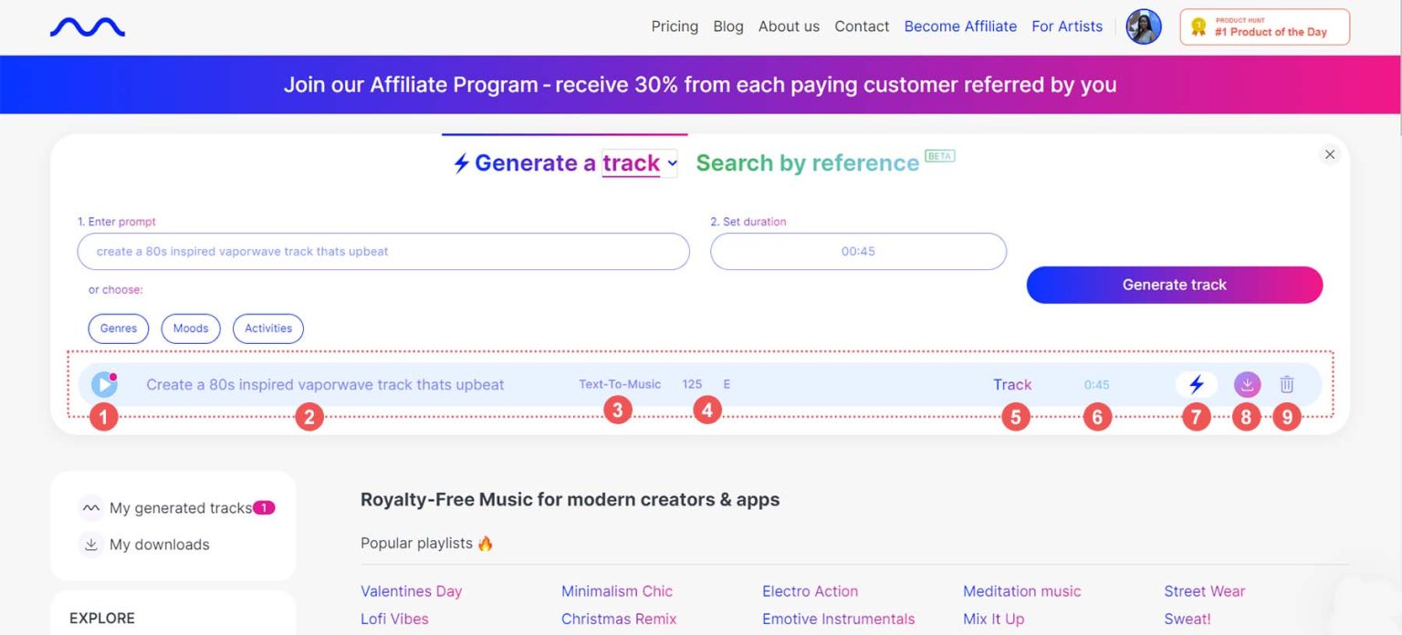This screenshot has width=1402, height=635.
Task: Click the Generate track button
Action: pos(1174,285)
